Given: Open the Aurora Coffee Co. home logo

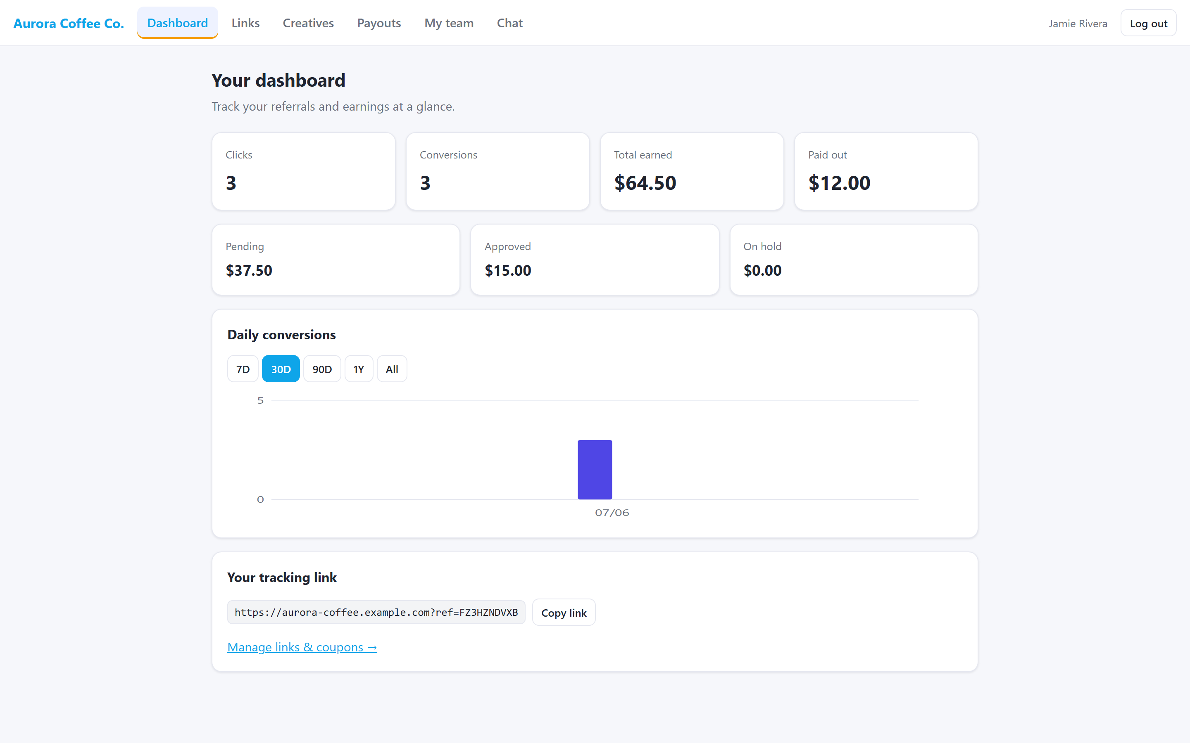Looking at the screenshot, I should 68,23.
